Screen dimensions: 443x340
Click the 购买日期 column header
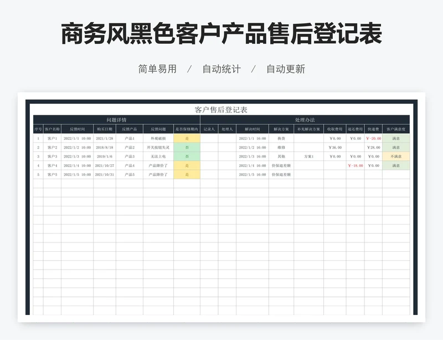tap(105, 129)
